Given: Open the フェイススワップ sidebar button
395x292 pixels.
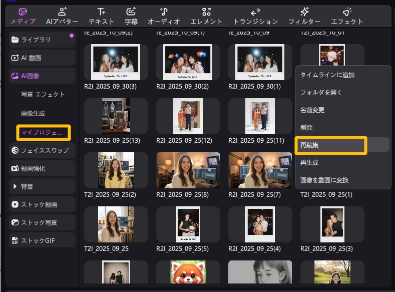Looking at the screenshot, I should [42, 150].
